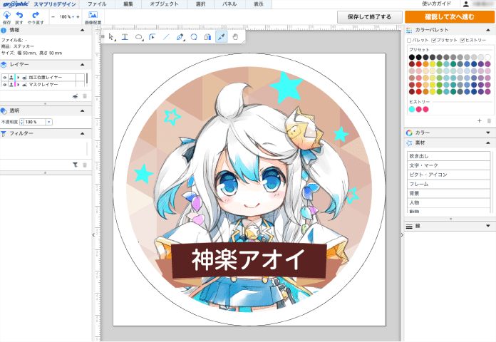Hide the 加工位置レイヤー layer via eye icon
496x342 pixels.
[x=4, y=76]
